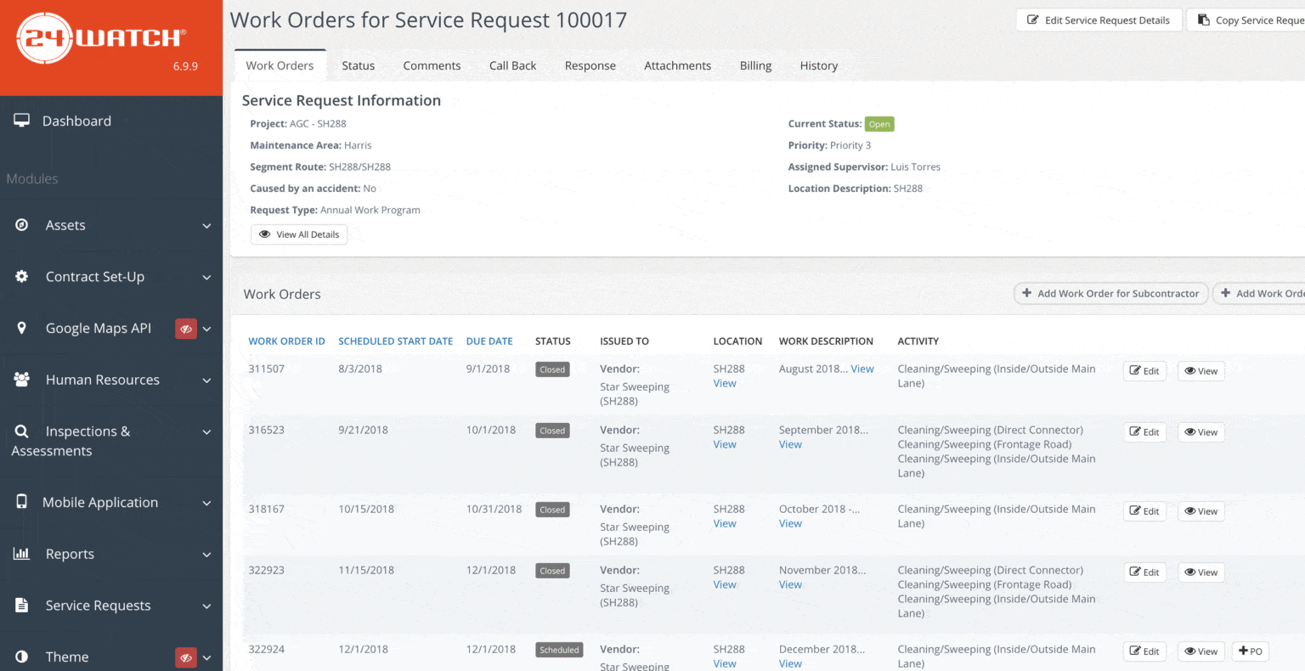
Task: Select the Dashboard icon in the sidebar
Action: click(21, 120)
